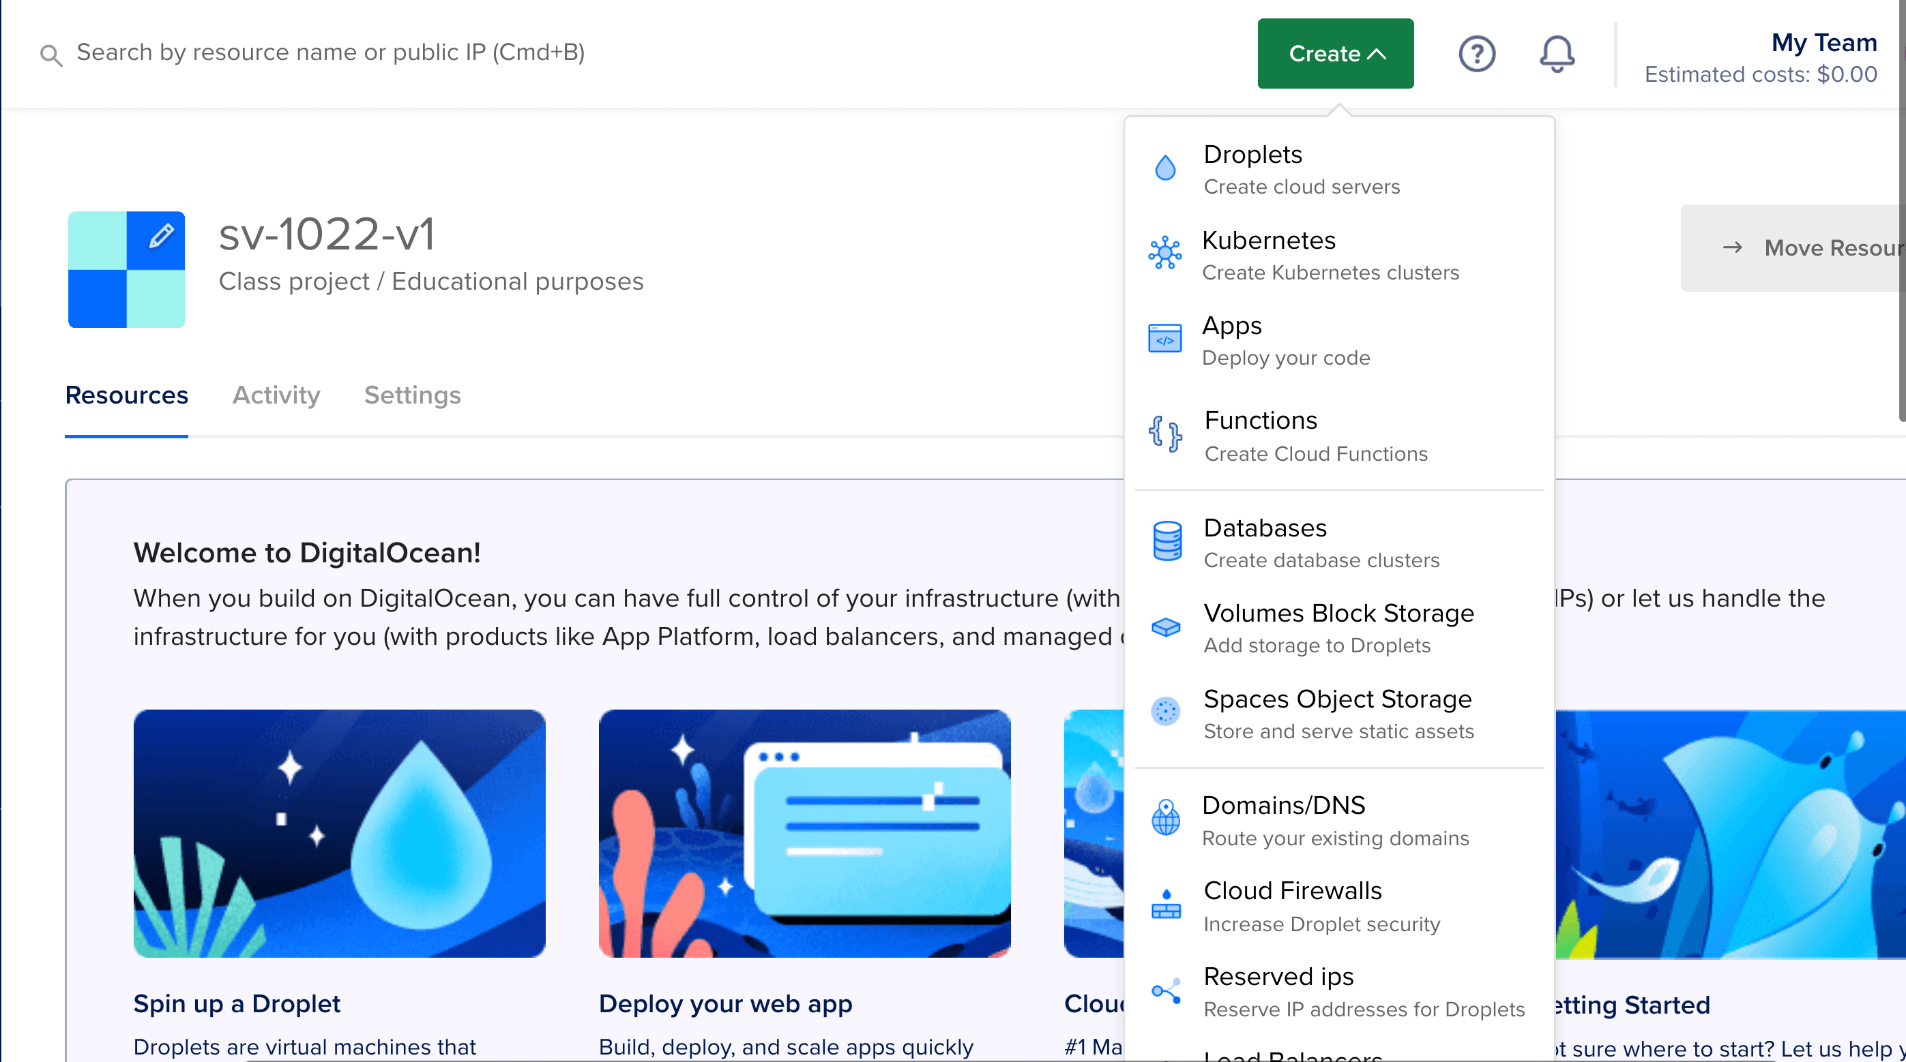The image size is (1906, 1062).
Task: Choose Cloud Firewalls menu entry
Action: click(x=1338, y=907)
